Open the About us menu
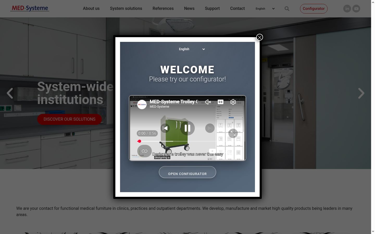Image resolution: width=375 pixels, height=234 pixels. click(x=91, y=9)
